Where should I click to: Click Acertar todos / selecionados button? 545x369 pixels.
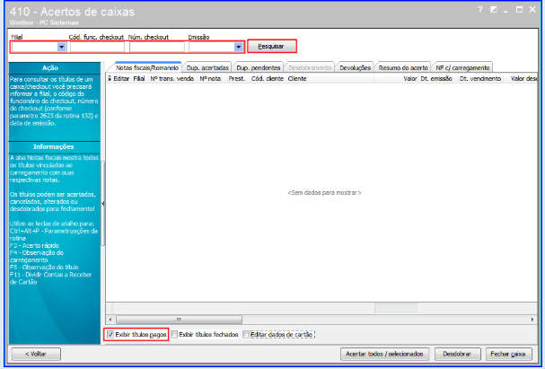384,354
